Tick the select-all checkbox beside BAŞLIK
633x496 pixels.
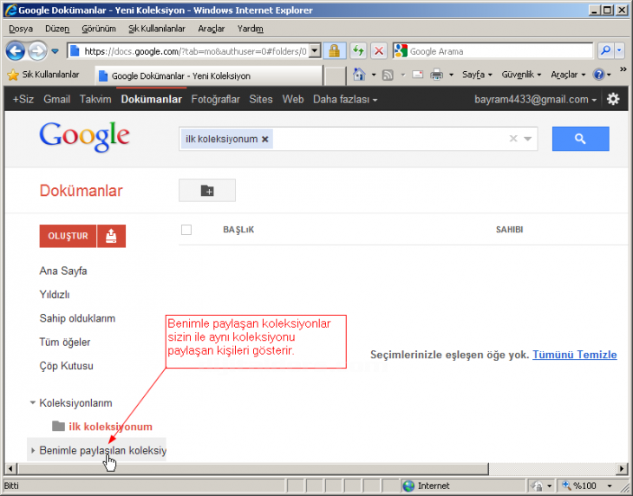186,230
